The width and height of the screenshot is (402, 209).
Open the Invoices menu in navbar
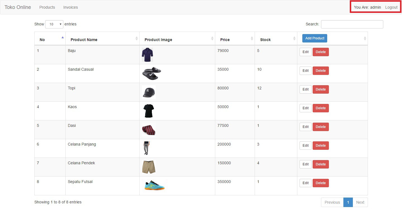[x=71, y=7]
